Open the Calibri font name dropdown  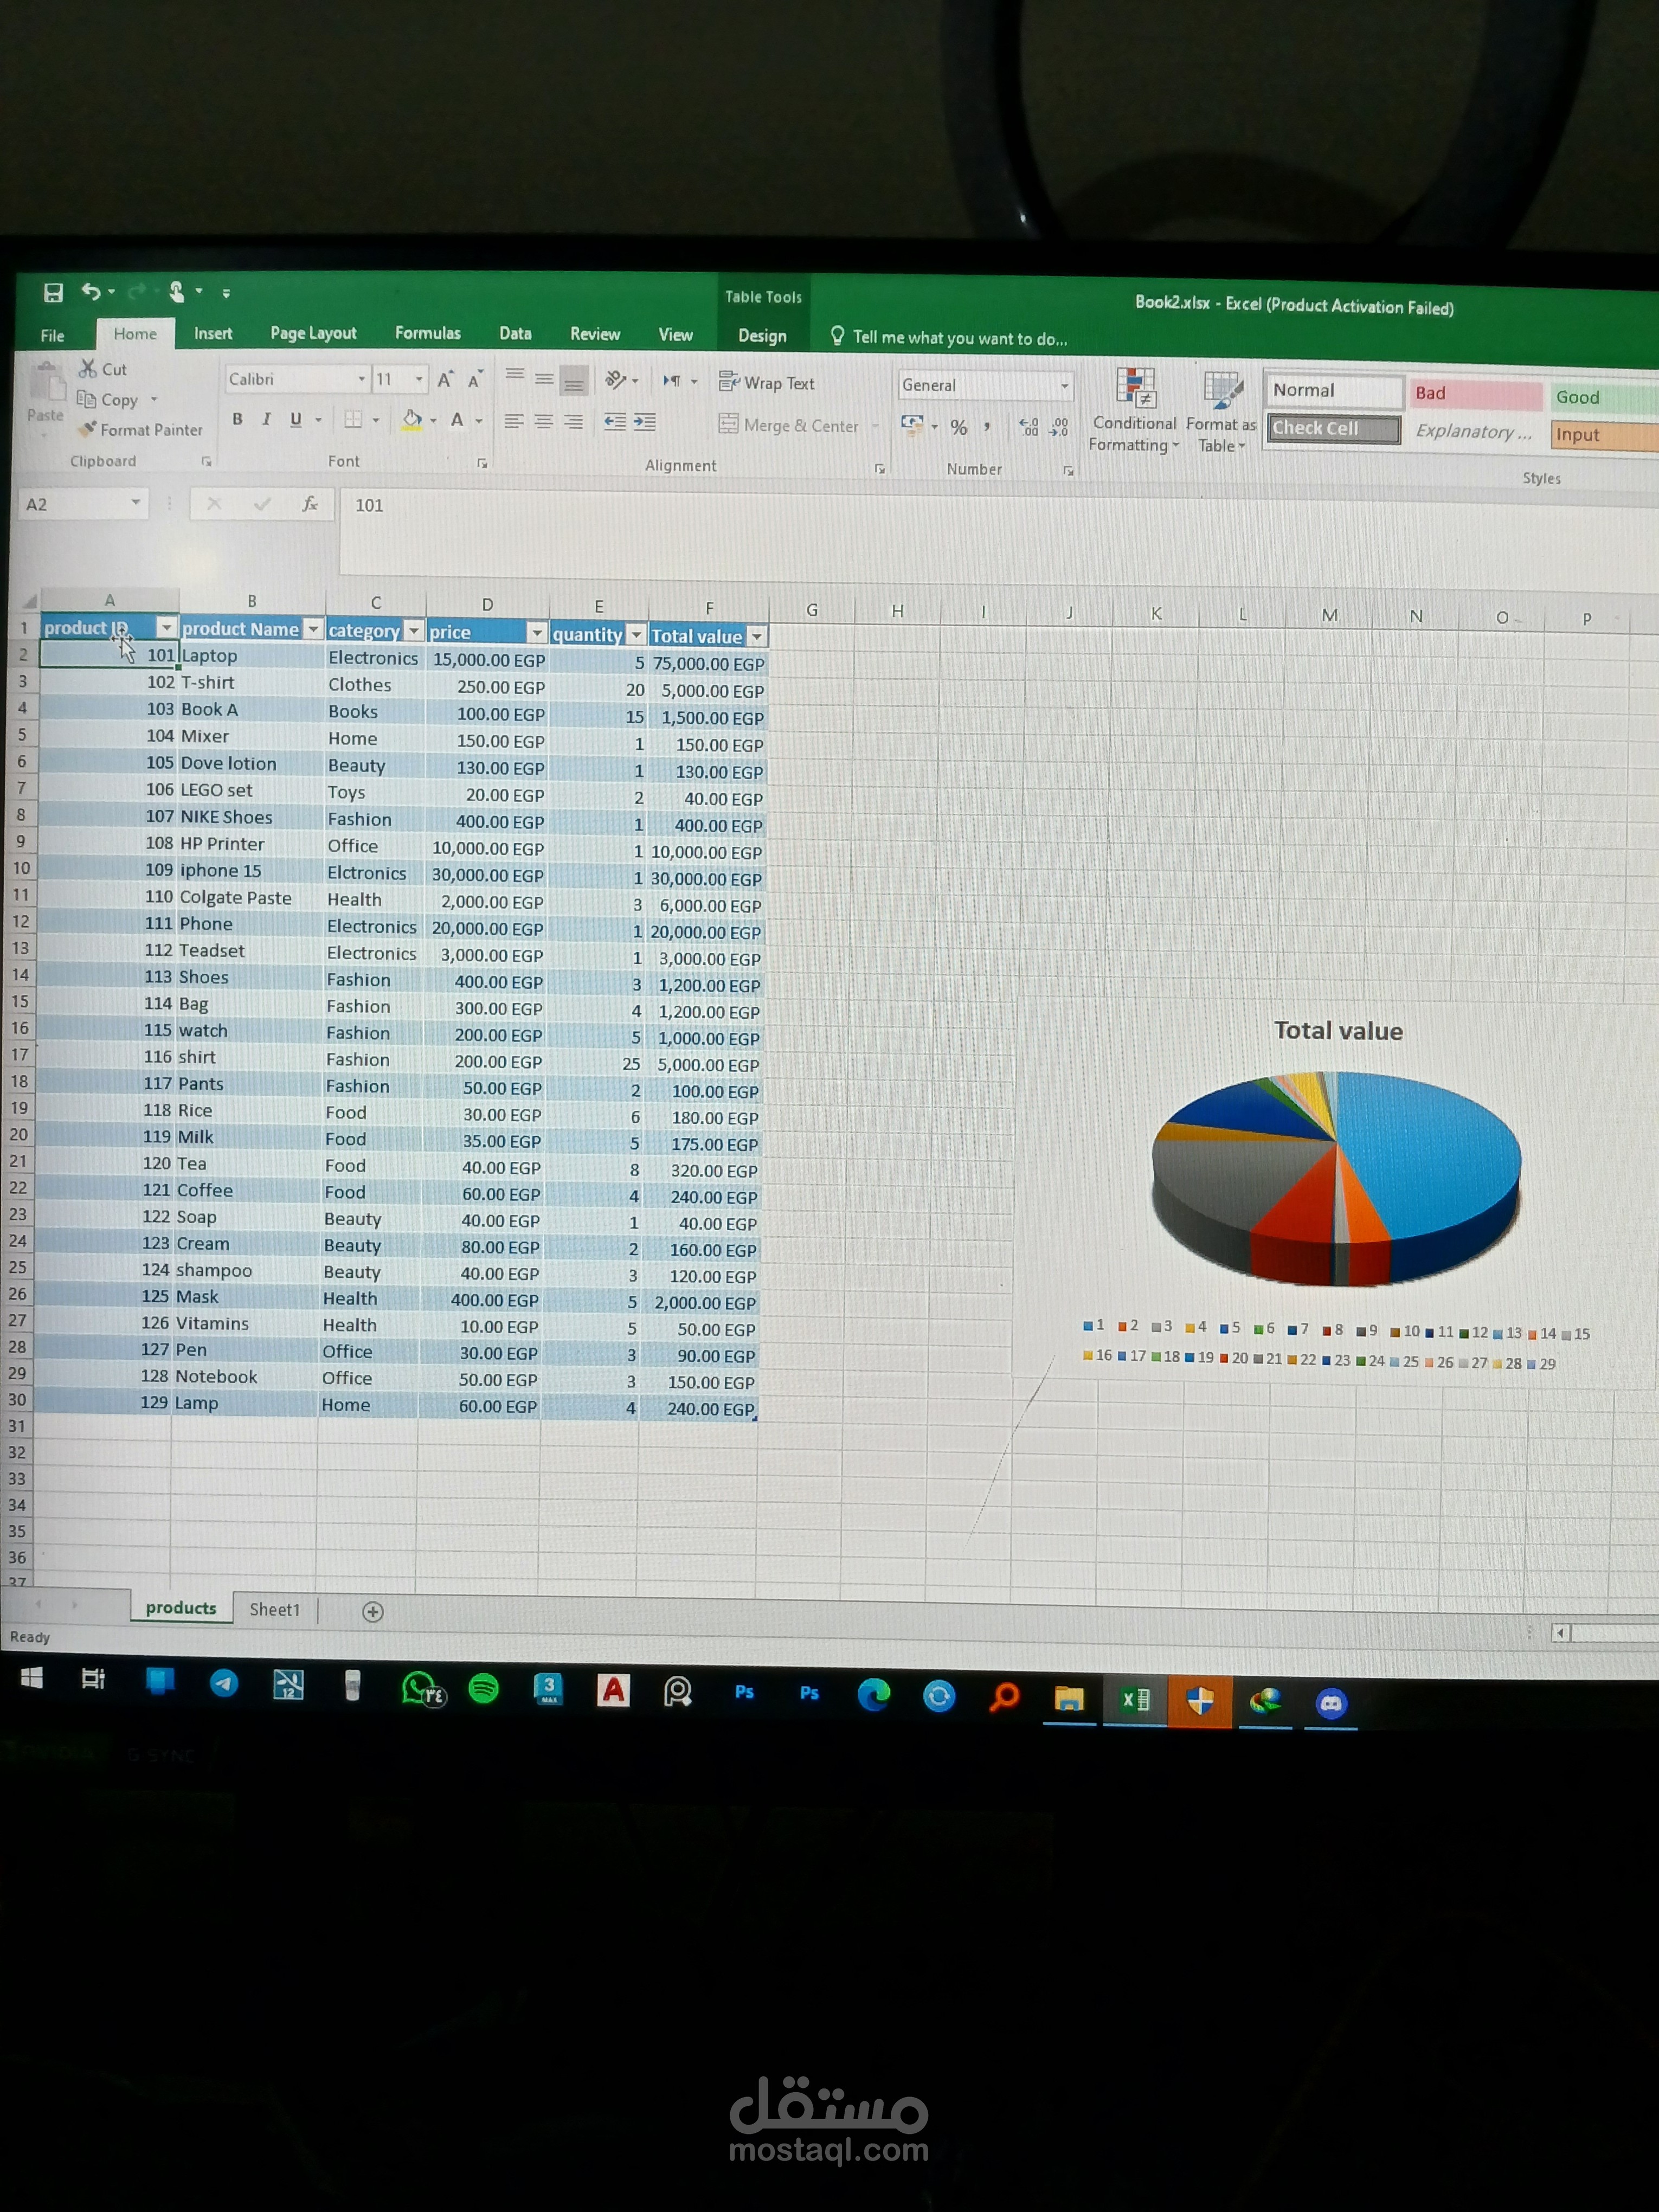[361, 380]
